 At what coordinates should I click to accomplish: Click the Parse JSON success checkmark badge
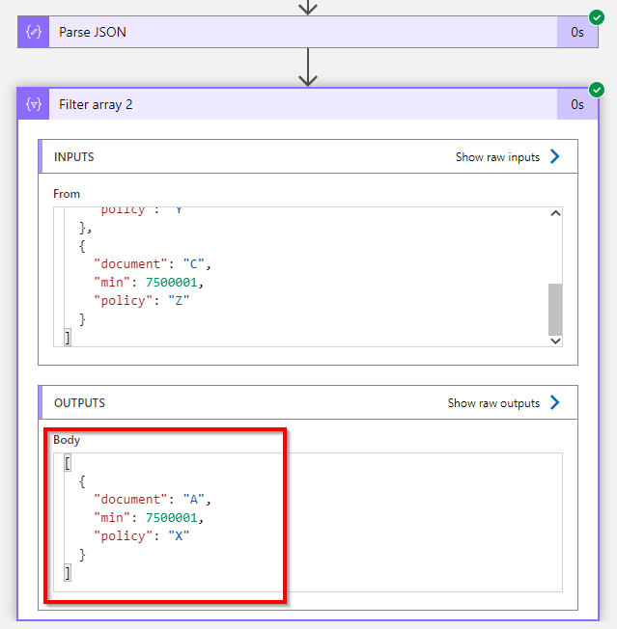597,17
